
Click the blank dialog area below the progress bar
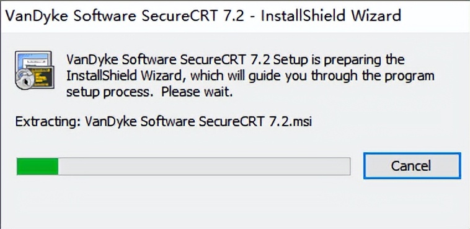point(235,204)
